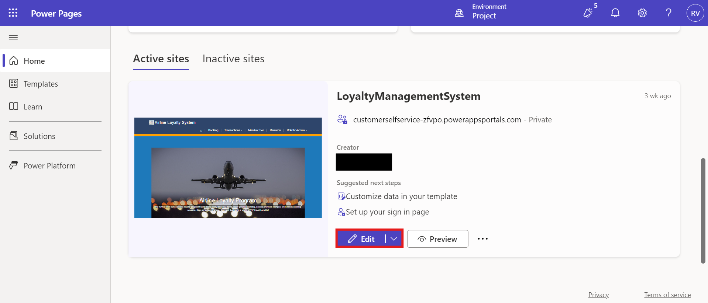Open Solutions from the sidebar

(39, 136)
